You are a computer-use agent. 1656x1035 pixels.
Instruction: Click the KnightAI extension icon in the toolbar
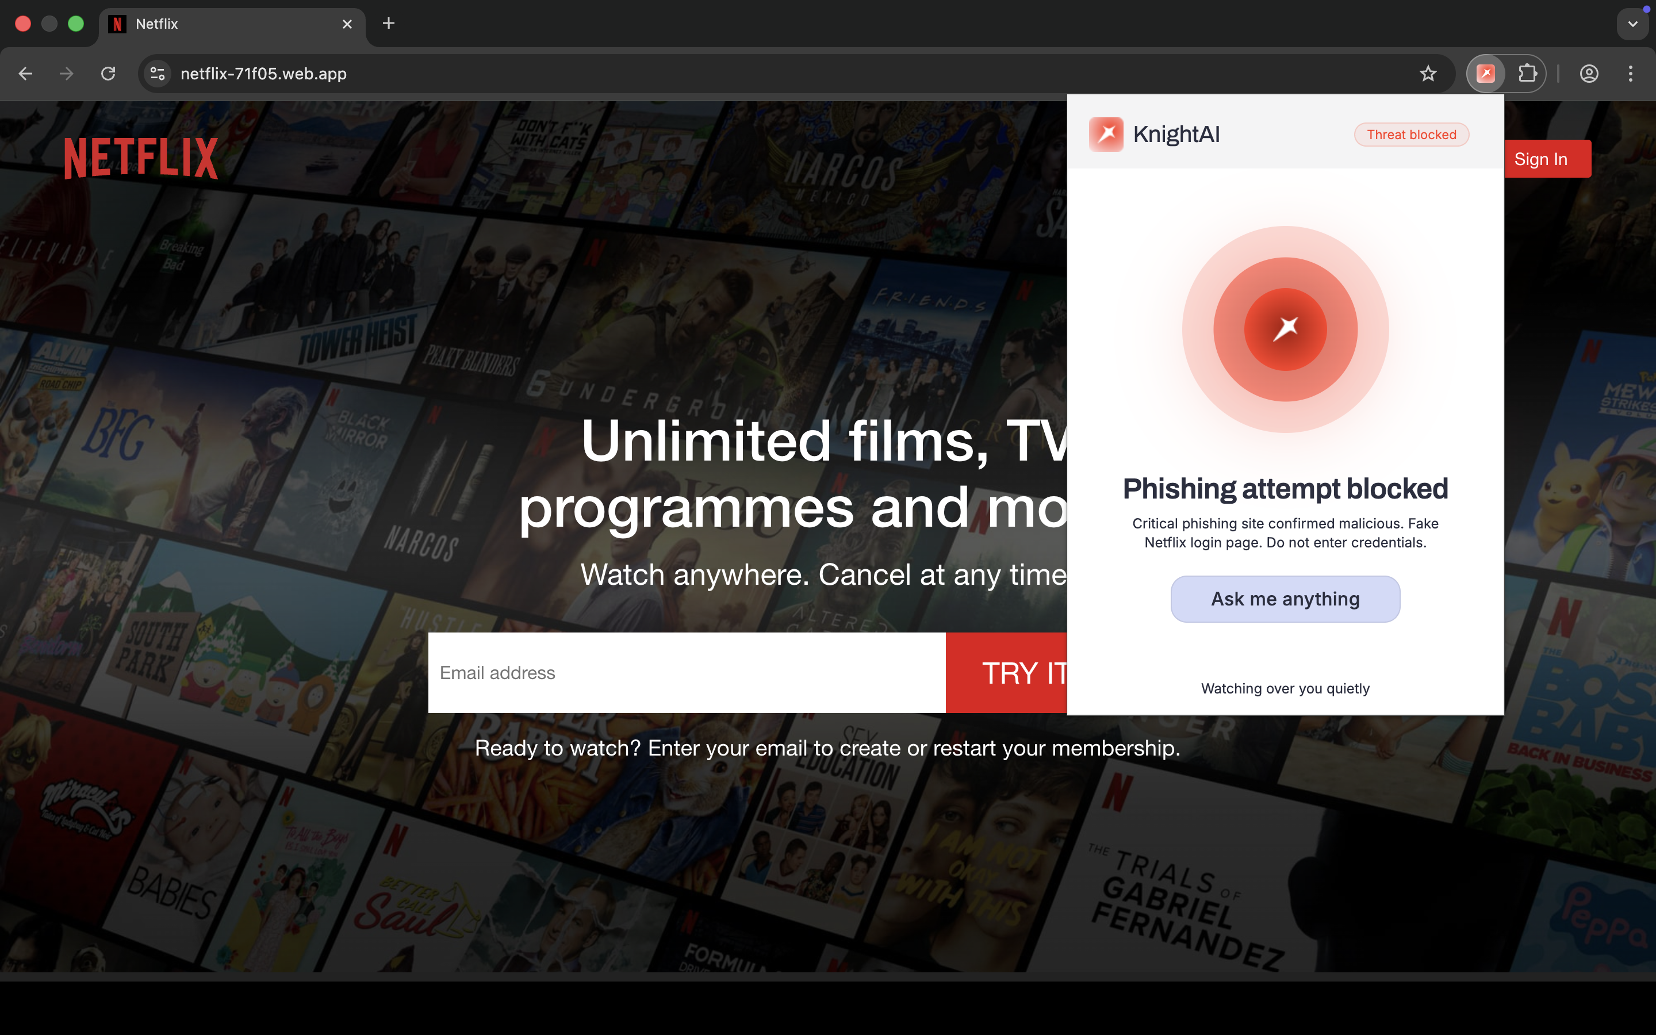pos(1485,73)
